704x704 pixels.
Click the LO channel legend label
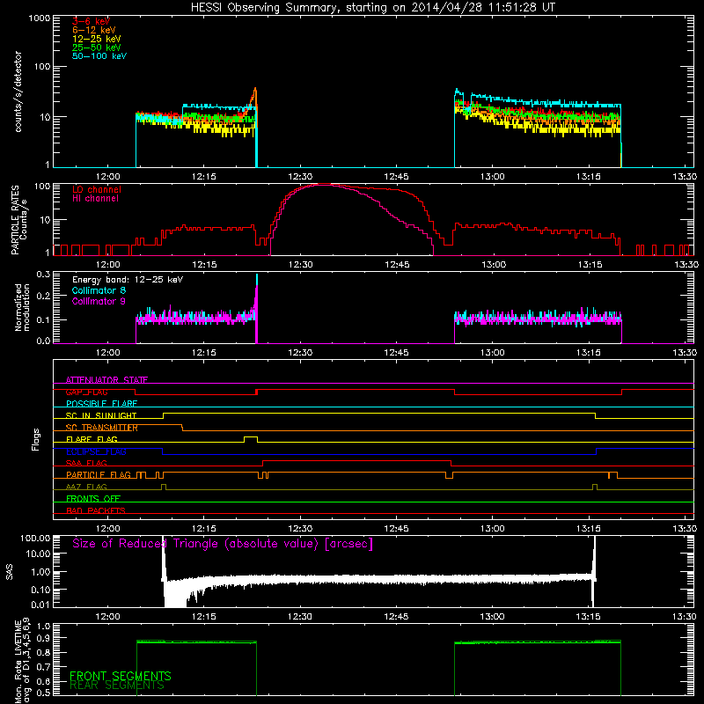(97, 189)
